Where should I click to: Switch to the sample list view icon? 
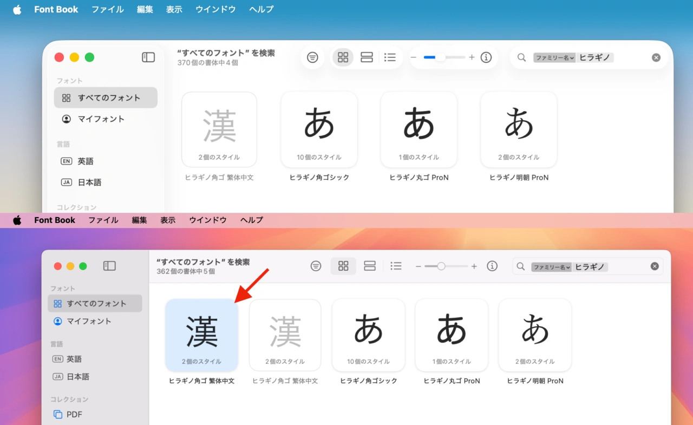(x=367, y=57)
